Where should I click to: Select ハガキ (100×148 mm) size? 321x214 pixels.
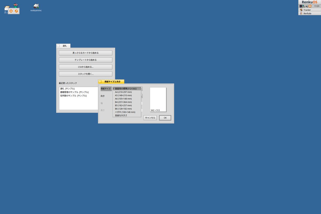pyautogui.click(x=127, y=112)
